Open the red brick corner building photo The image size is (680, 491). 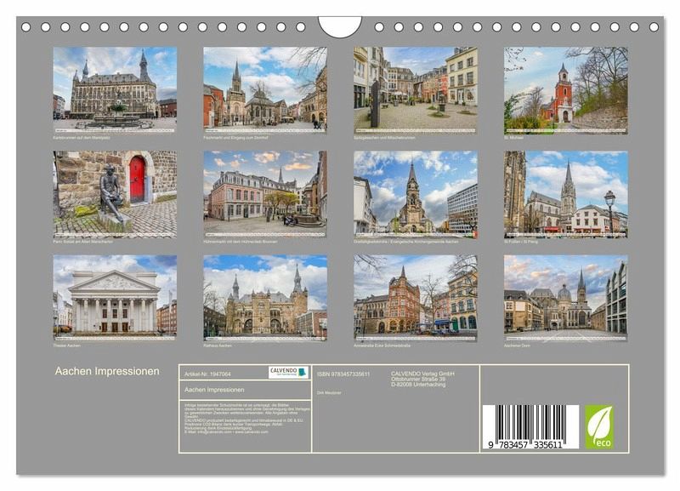[x=416, y=298]
